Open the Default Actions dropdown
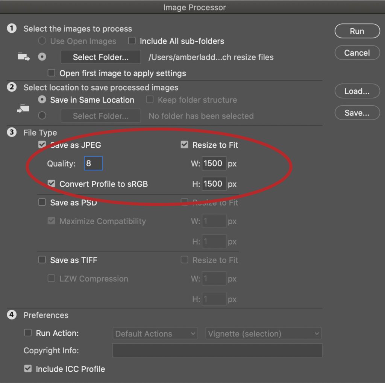 [x=155, y=333]
